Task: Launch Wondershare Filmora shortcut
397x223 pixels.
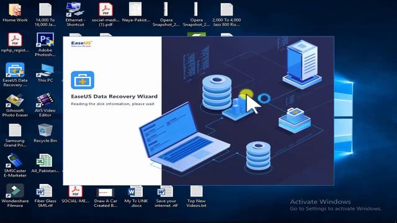Action: coord(15,196)
